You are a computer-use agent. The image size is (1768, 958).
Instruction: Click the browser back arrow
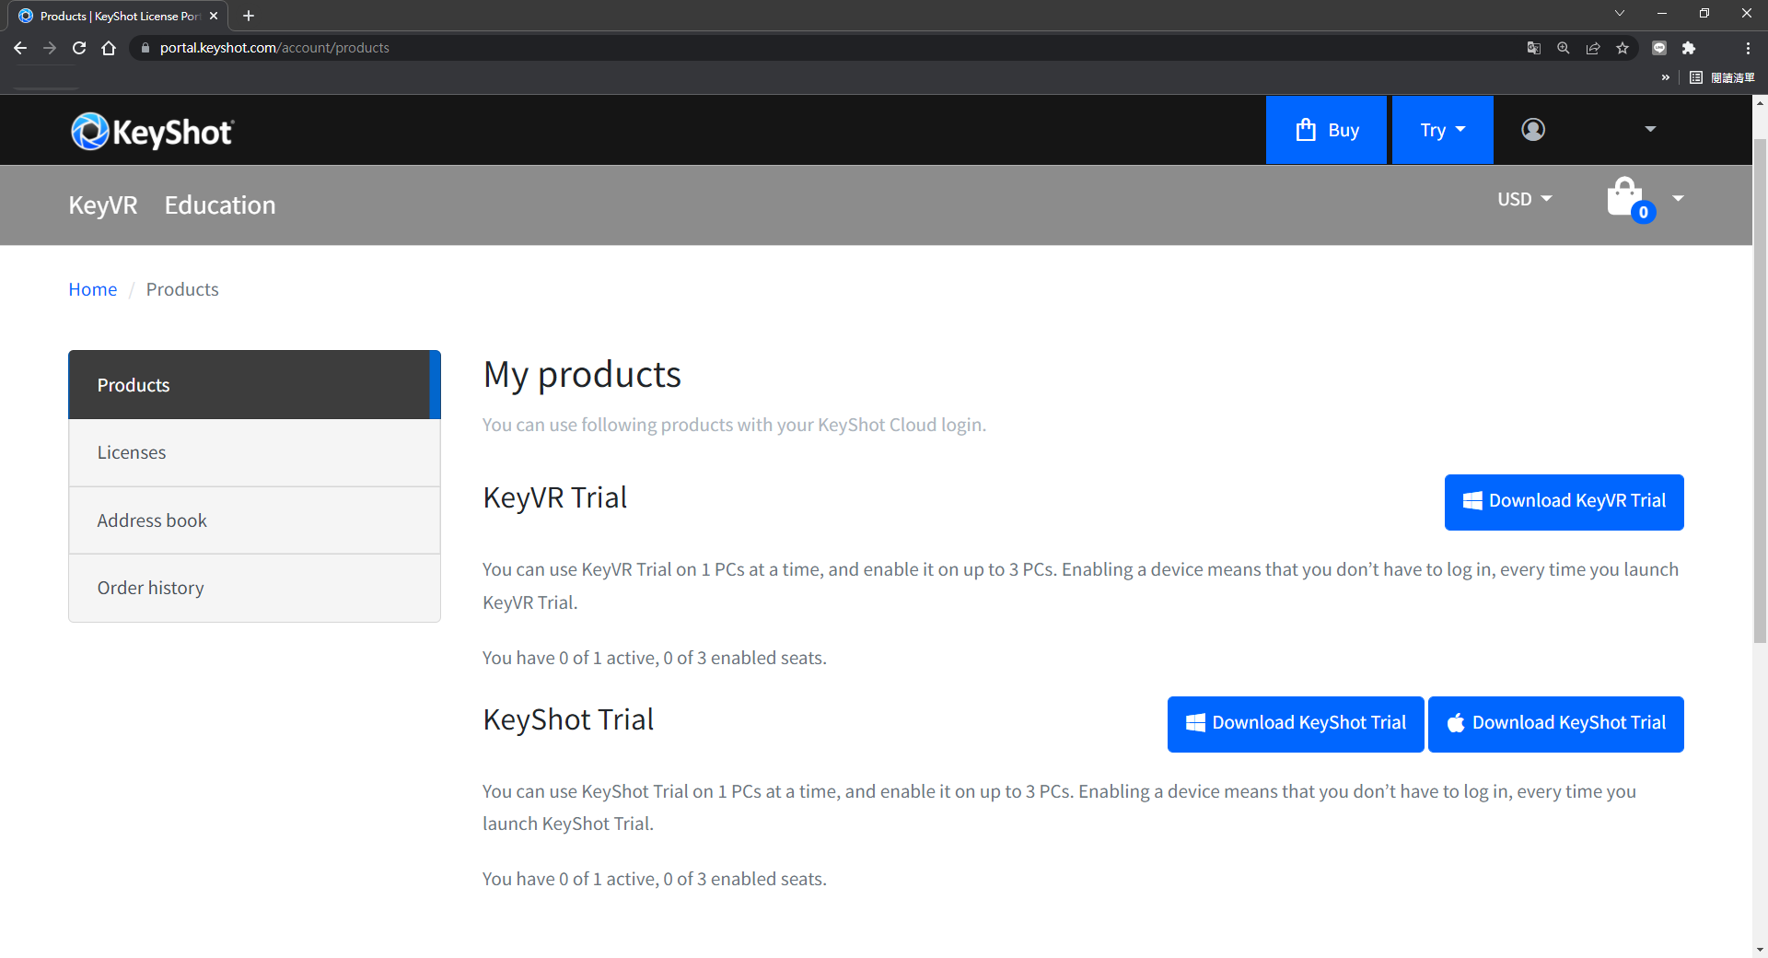click(x=20, y=48)
